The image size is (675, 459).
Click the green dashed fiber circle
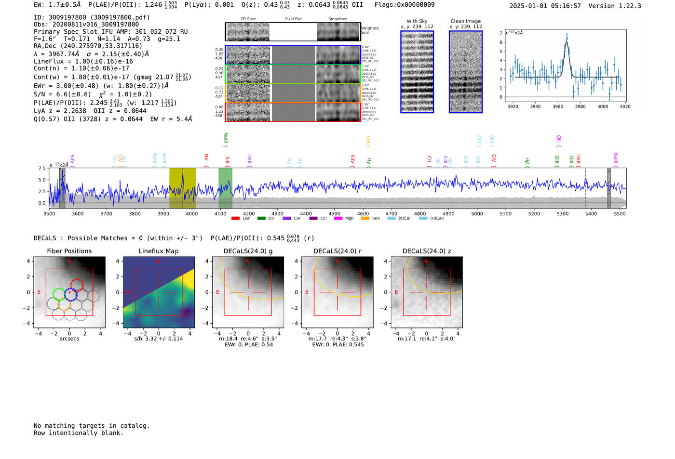58,295
